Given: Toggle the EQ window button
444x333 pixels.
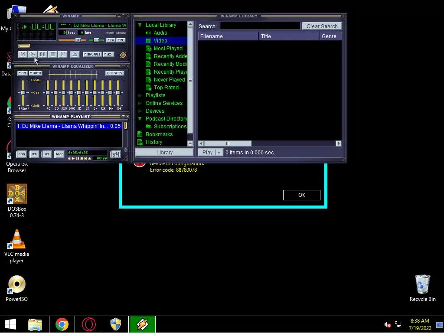Looking at the screenshot, I should (x=111, y=40).
